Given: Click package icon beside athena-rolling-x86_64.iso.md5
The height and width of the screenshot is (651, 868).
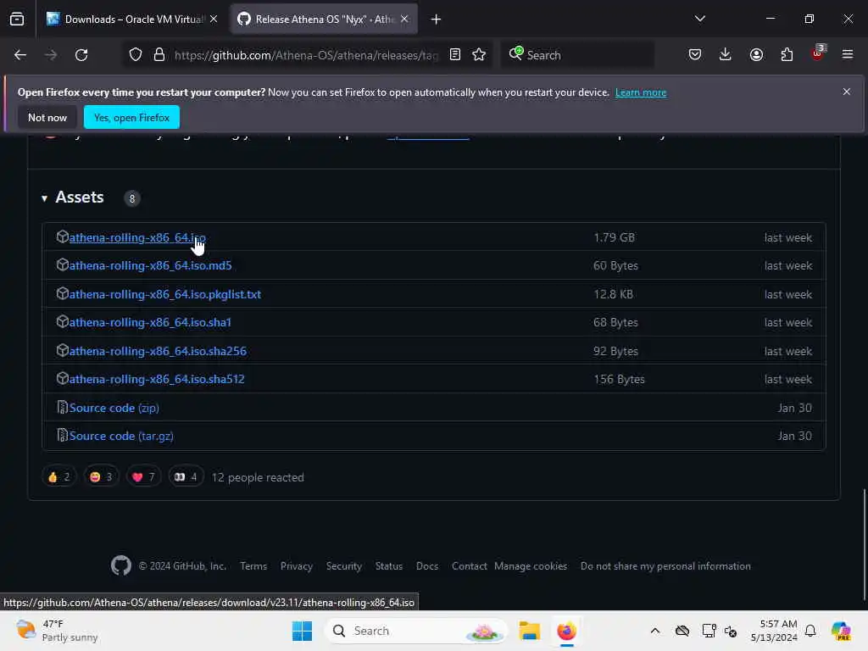Looking at the screenshot, I should 62,265.
